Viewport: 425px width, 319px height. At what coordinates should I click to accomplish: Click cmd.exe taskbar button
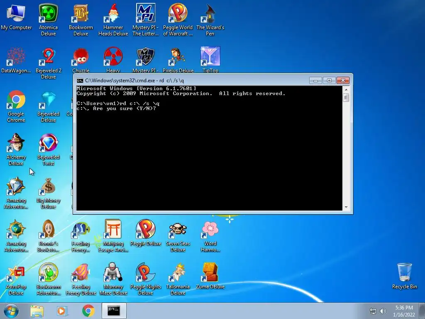[114, 311]
